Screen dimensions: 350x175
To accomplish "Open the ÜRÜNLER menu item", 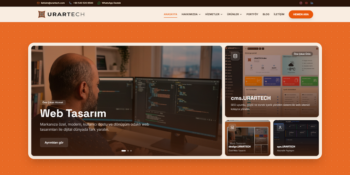I will point(233,14).
